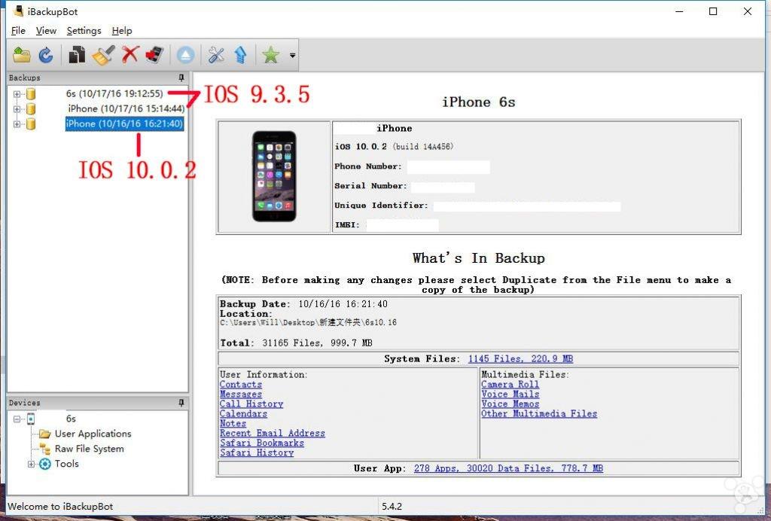This screenshot has width=771, height=521.
Task: Click the duplicate backup documents icon
Action: tap(77, 55)
